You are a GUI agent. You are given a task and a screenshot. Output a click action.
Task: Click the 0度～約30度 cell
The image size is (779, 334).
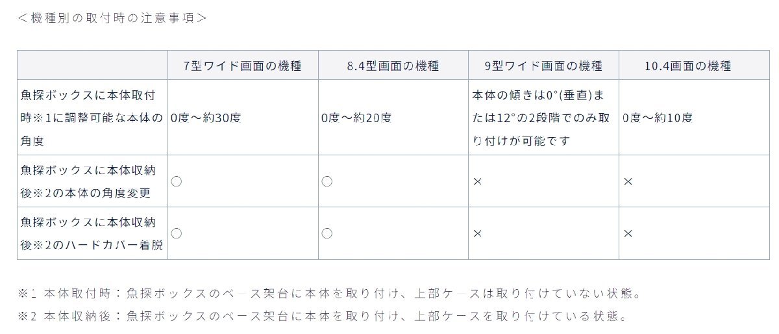tap(243, 118)
